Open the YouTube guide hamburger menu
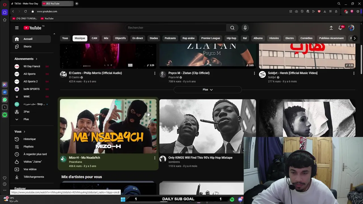 (x=17, y=28)
